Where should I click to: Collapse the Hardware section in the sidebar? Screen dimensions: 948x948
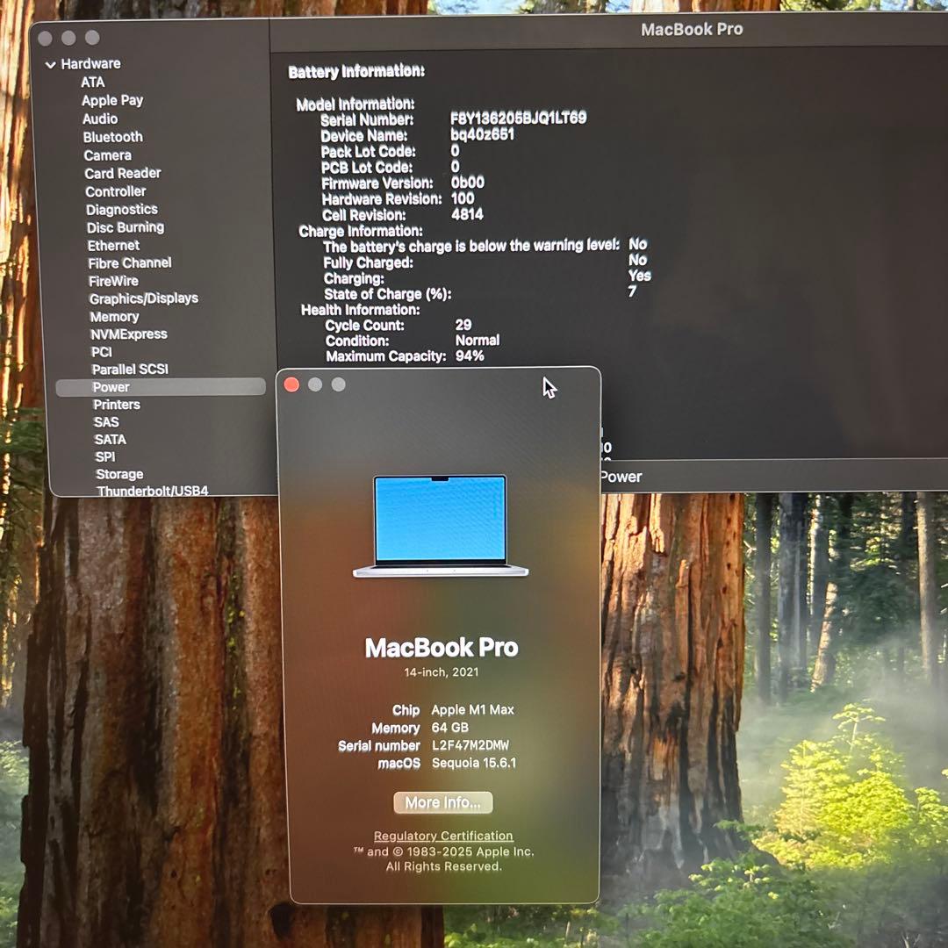(53, 63)
